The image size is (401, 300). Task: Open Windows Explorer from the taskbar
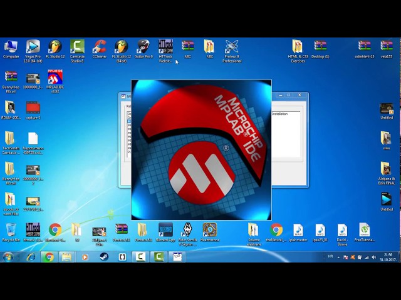pyautogui.click(x=67, y=257)
